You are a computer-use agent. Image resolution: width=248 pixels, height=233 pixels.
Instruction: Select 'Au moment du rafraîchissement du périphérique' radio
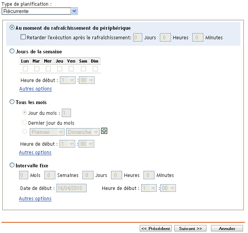pyautogui.click(x=12, y=27)
